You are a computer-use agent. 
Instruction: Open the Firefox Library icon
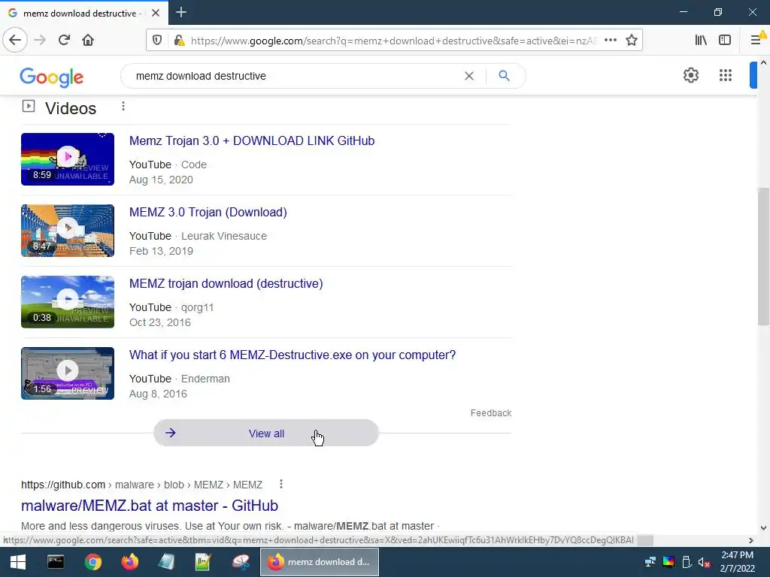701,41
